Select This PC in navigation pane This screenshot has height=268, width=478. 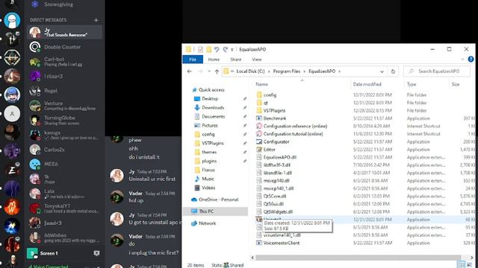click(x=216, y=211)
